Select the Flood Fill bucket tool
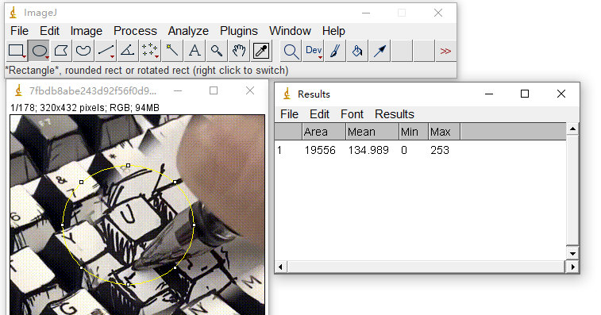This screenshot has height=315, width=601. point(357,51)
